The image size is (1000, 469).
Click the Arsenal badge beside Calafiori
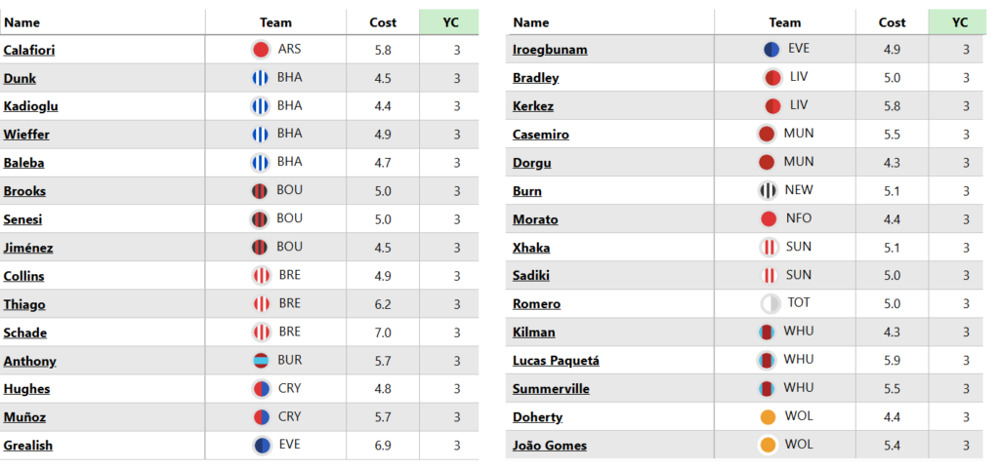click(261, 50)
